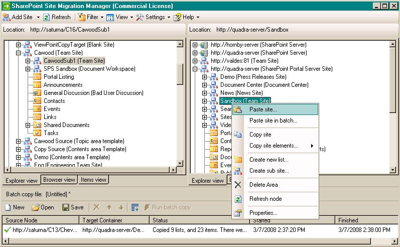This screenshot has height=247, width=400.
Task: Select SPS Sandbox (Document Workspace) in tree
Action: coord(89,69)
